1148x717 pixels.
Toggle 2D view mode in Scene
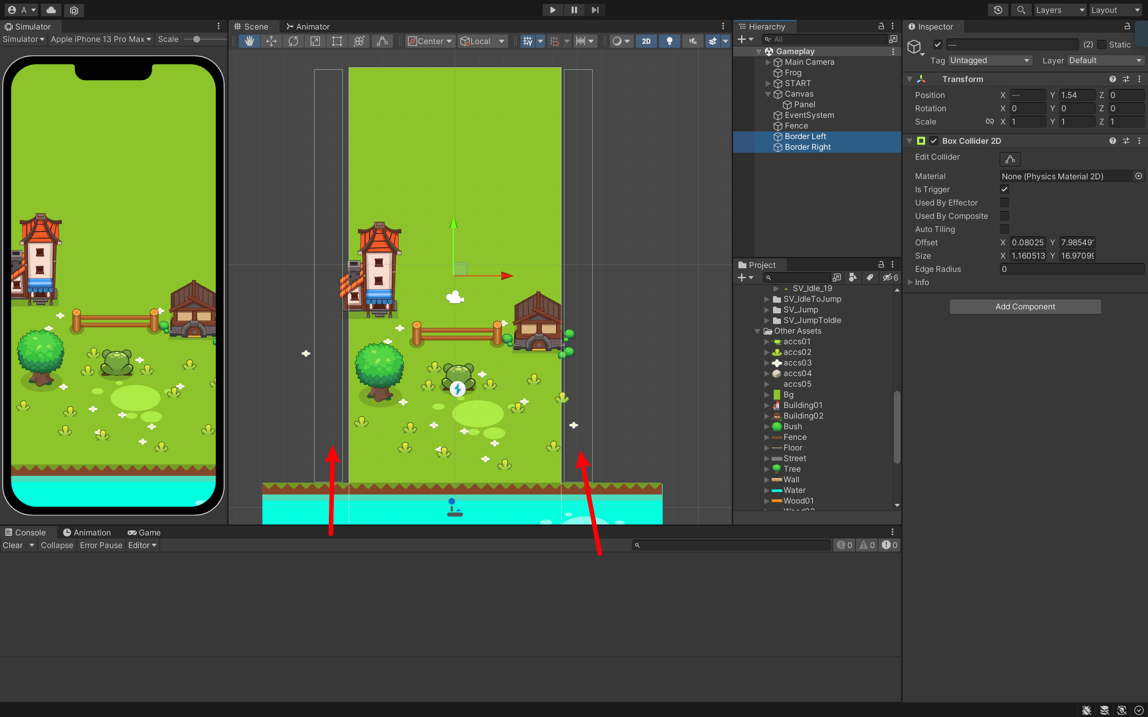click(646, 41)
